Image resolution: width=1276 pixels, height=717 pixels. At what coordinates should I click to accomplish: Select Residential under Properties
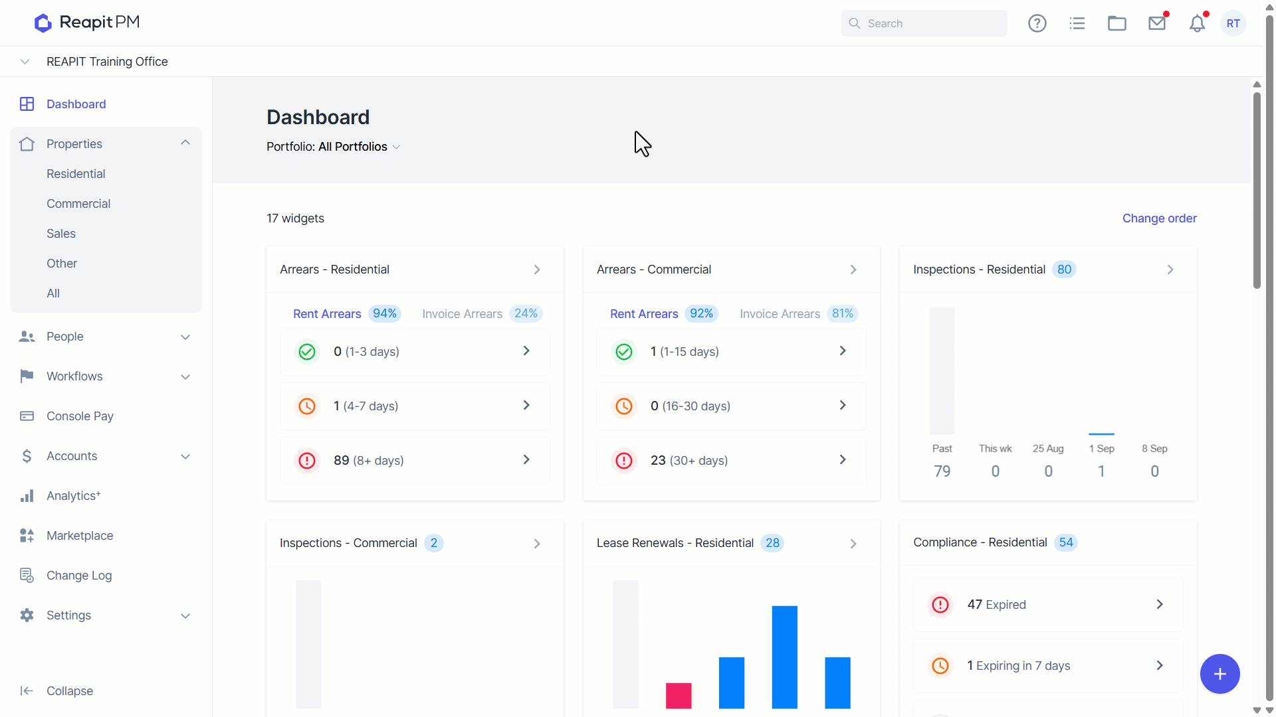click(x=76, y=174)
